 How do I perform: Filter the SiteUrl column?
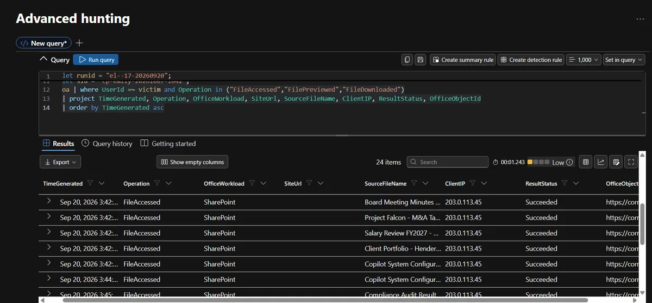[x=309, y=183]
